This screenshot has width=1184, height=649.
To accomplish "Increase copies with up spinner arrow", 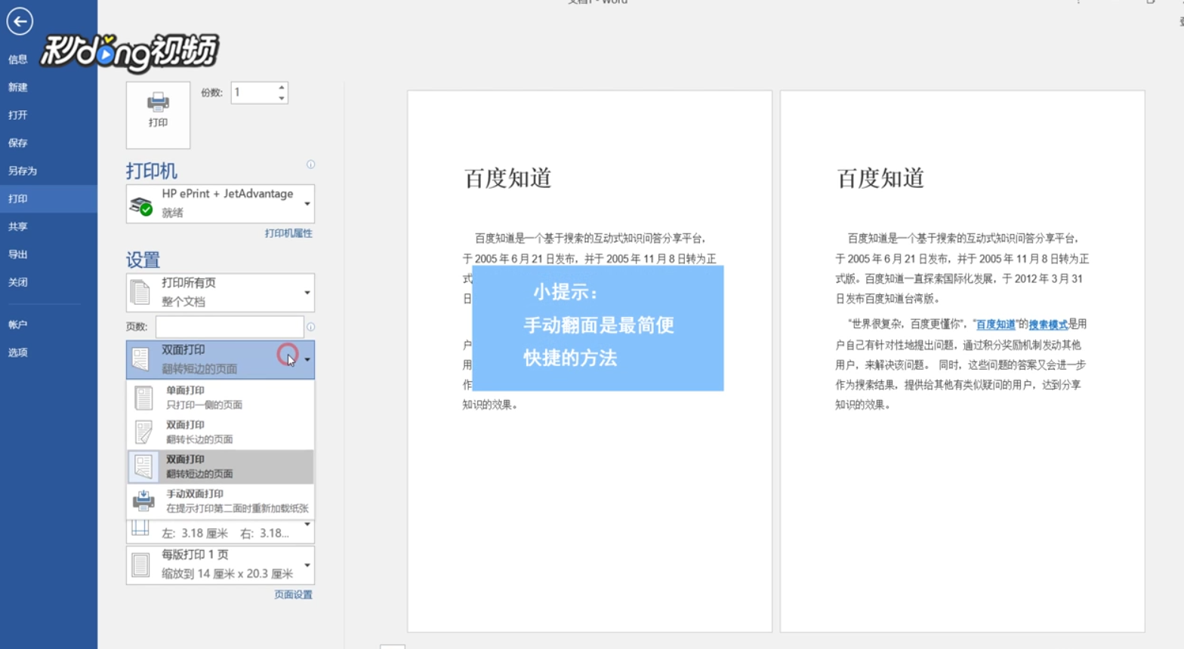I will 282,87.
